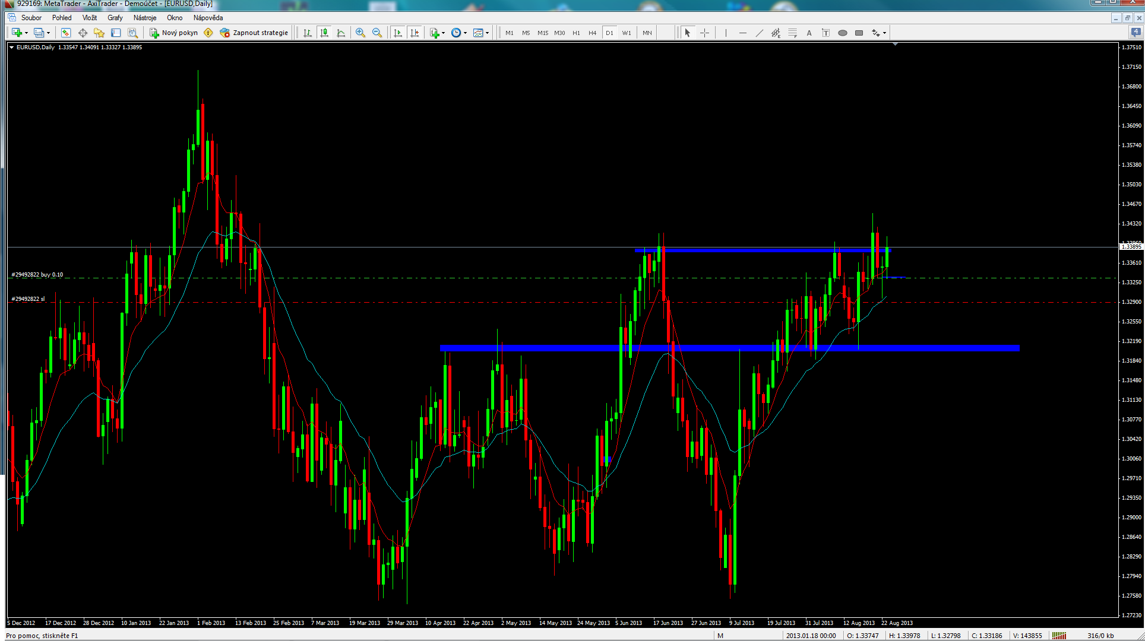This screenshot has height=641, width=1145.
Task: Select the trendline drawing tool
Action: coord(759,33)
